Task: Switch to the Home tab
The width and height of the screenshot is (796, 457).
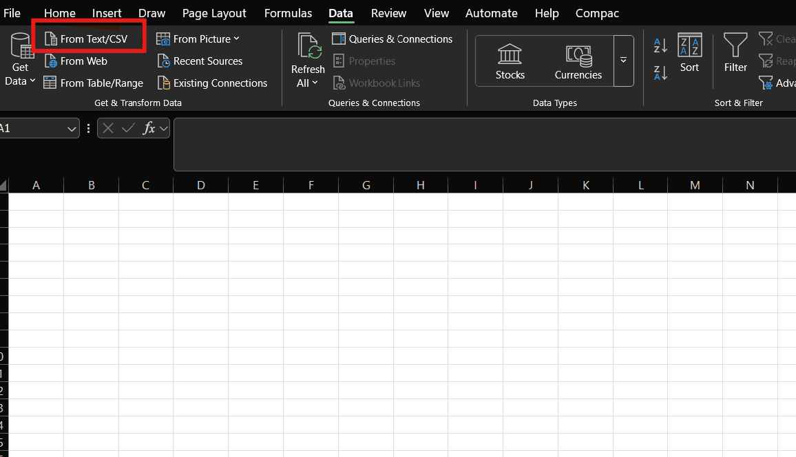Action: 59,13
